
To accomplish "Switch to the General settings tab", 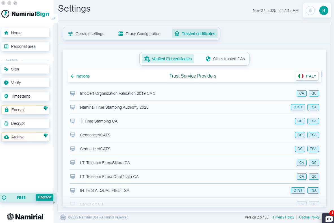I will tap(86, 33).
